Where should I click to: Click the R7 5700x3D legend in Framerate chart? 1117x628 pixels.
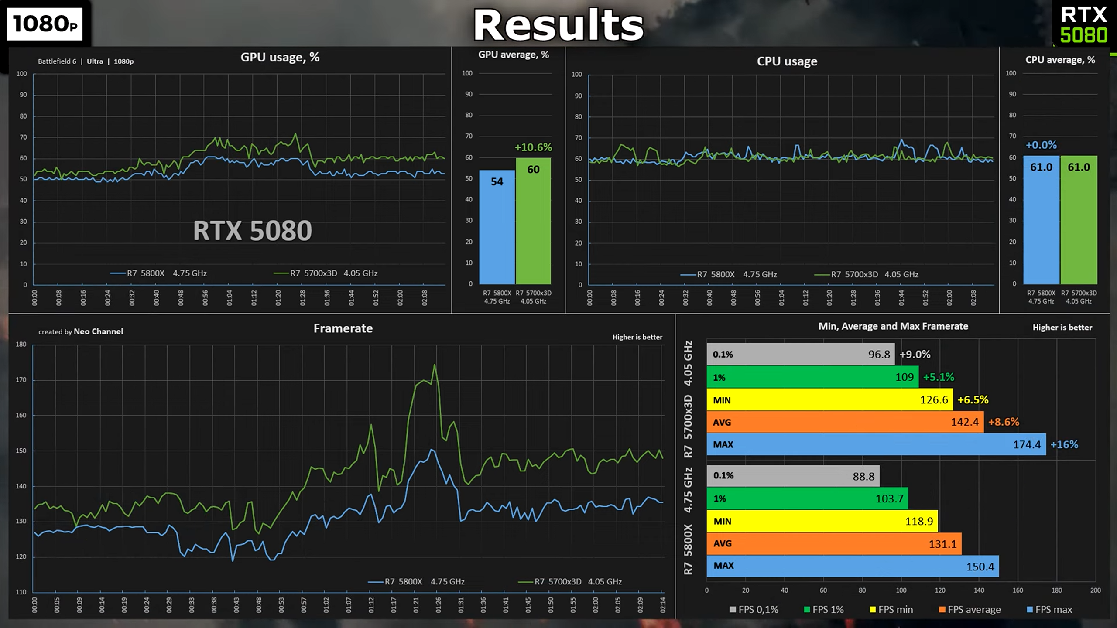(570, 582)
